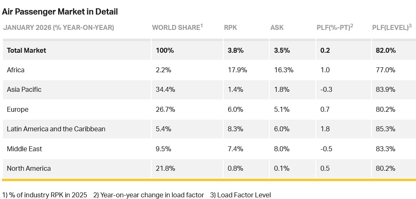Screen dimensions: 416x199
Task: Select Africa's 17.9% RPK value
Action: click(x=237, y=70)
